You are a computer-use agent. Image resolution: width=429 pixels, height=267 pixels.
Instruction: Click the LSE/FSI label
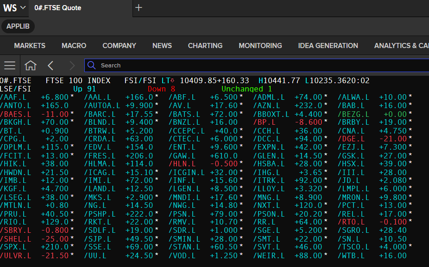pos(16,89)
